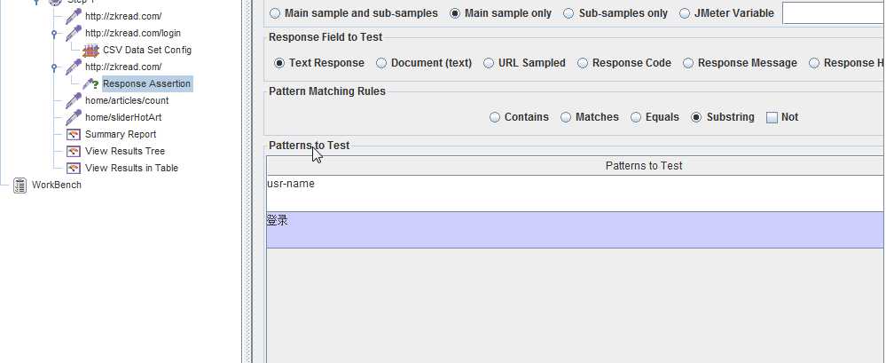886x363 pixels.
Task: Collapse the node containing Response Assertion
Action: click(x=54, y=67)
